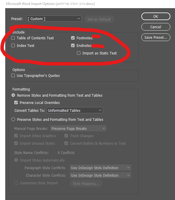Cancel the Word import dialog
This screenshot has width=175, height=200.
(x=156, y=27)
